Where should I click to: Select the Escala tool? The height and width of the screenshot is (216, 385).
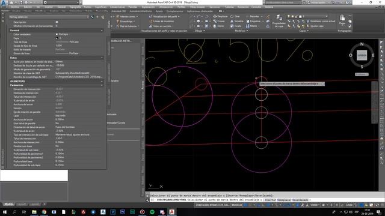[236, 26]
